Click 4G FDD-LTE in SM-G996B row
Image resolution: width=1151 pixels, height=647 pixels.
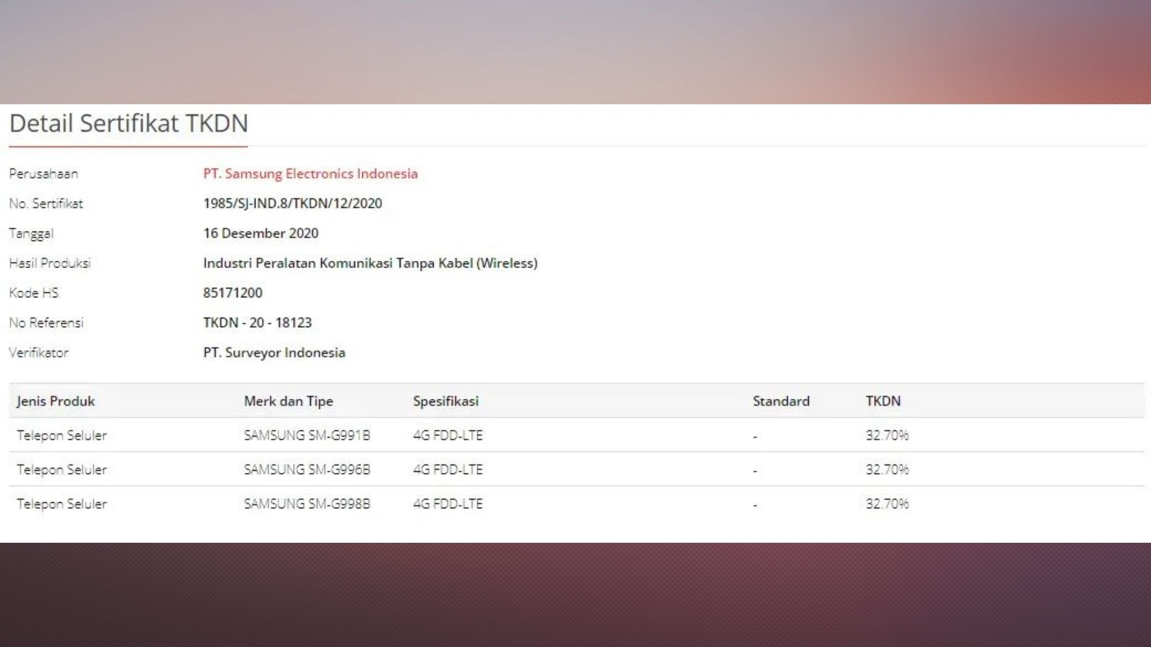(448, 469)
